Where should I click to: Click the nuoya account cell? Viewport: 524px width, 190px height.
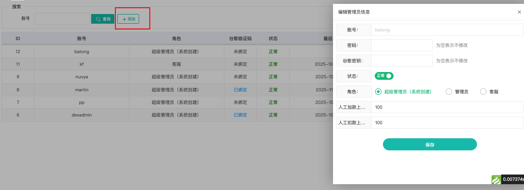tap(82, 77)
